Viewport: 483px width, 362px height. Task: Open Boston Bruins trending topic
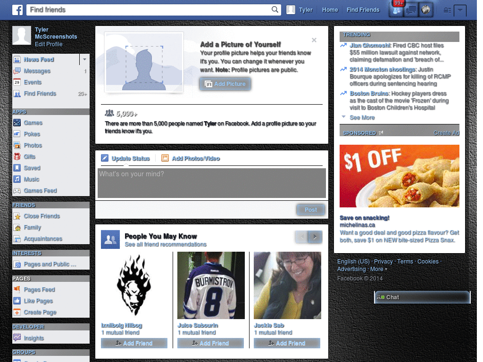pos(370,93)
